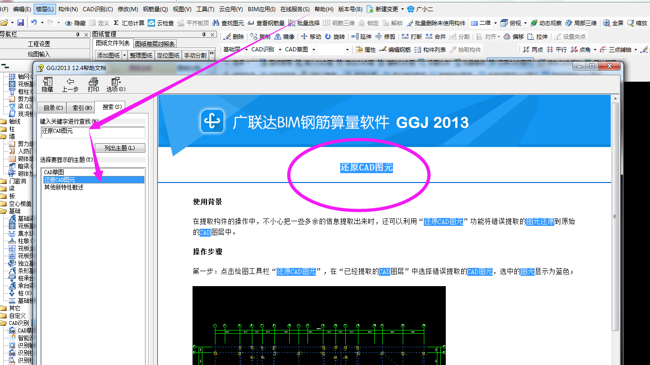Click the Save icon in main toolbar
Viewport: 650px width, 365px height.
coord(20,23)
